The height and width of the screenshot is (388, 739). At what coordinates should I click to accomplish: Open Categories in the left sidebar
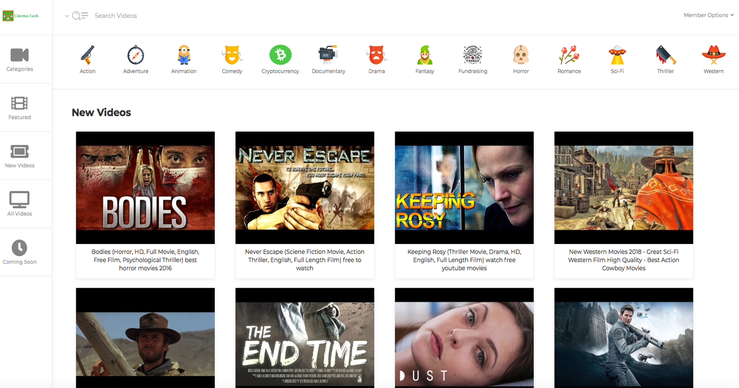[x=19, y=60]
